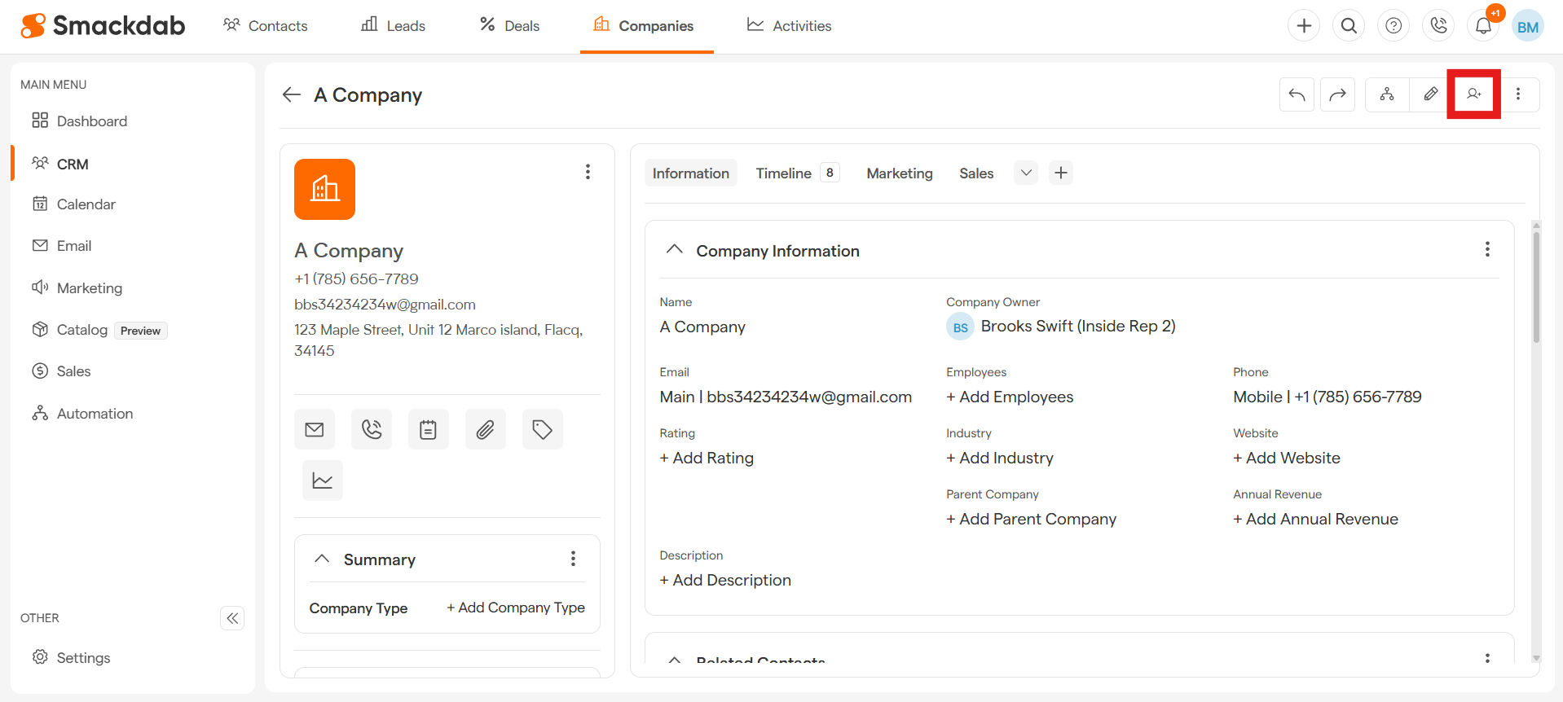Image resolution: width=1563 pixels, height=702 pixels.
Task: Click the attachment paperclip icon
Action: [485, 429]
